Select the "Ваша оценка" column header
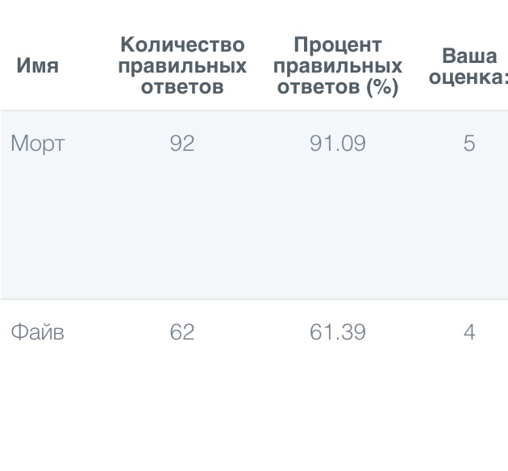 [468, 66]
